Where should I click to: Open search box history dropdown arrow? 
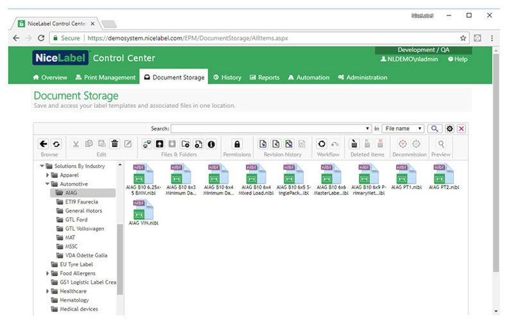(x=367, y=129)
